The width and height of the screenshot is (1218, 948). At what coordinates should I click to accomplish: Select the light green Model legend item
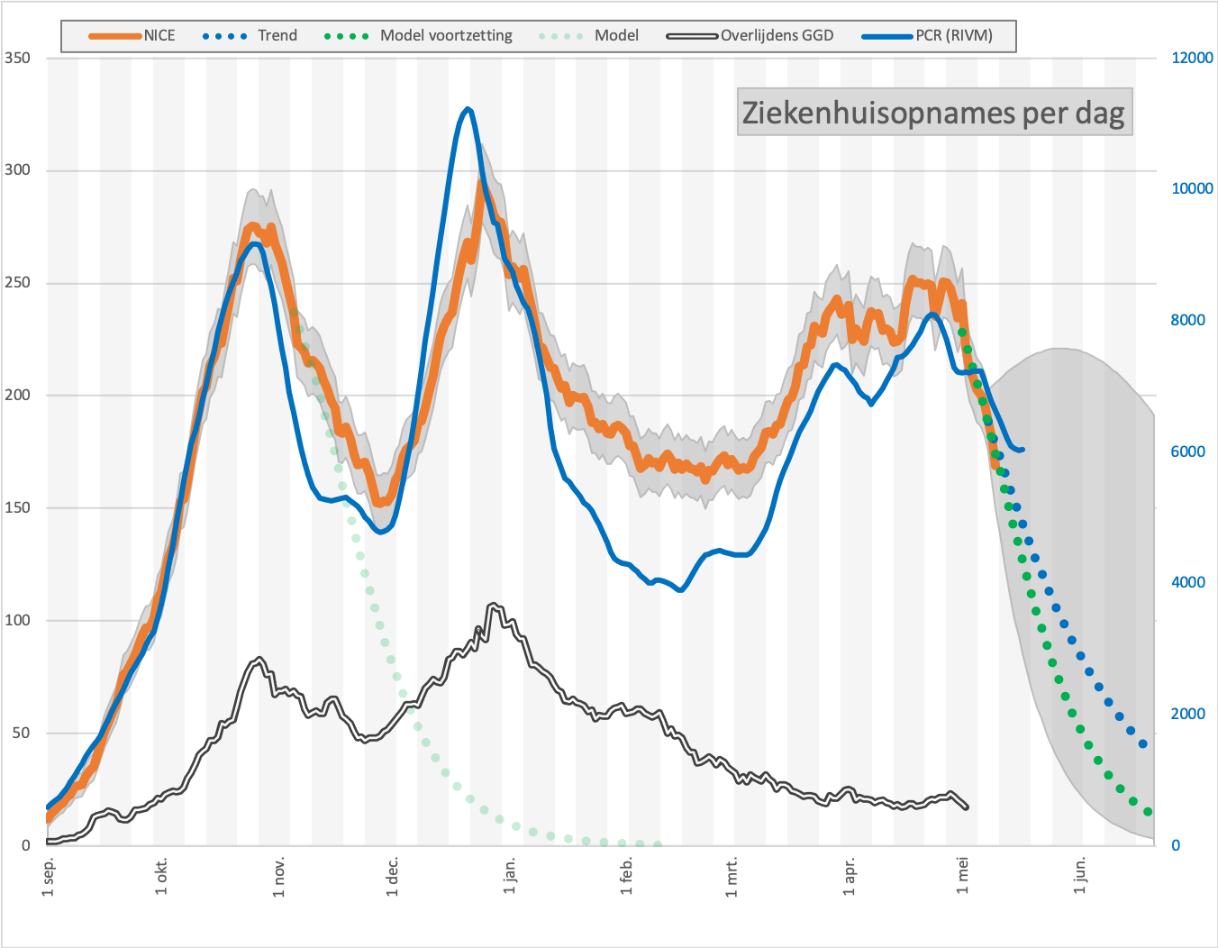[x=589, y=36]
